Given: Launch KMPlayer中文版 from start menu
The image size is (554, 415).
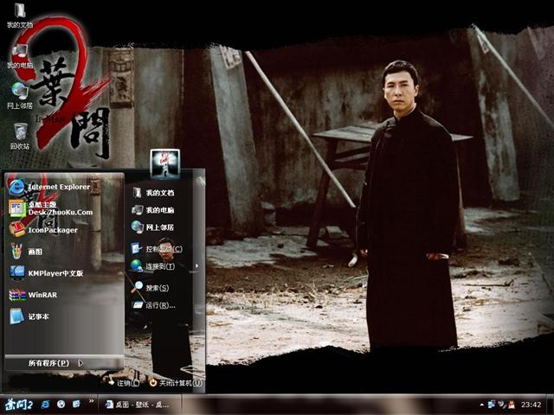Looking at the screenshot, I should coord(46,273).
